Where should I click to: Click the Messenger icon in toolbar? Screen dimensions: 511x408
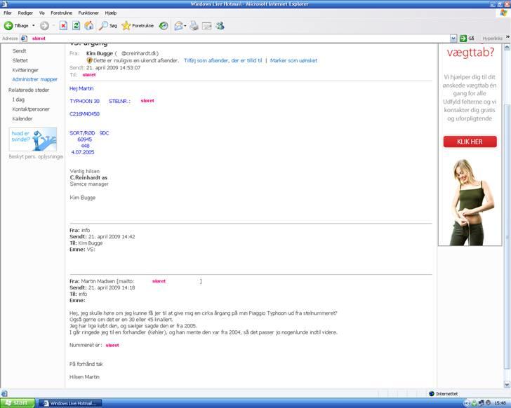(220, 25)
